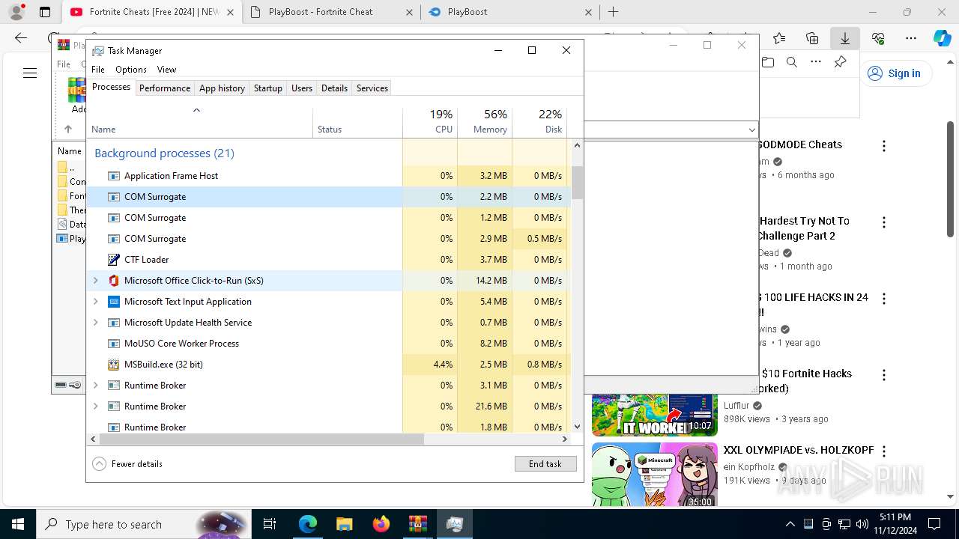Open the YouTube hamburger menu
This screenshot has height=539, width=959.
click(x=30, y=73)
